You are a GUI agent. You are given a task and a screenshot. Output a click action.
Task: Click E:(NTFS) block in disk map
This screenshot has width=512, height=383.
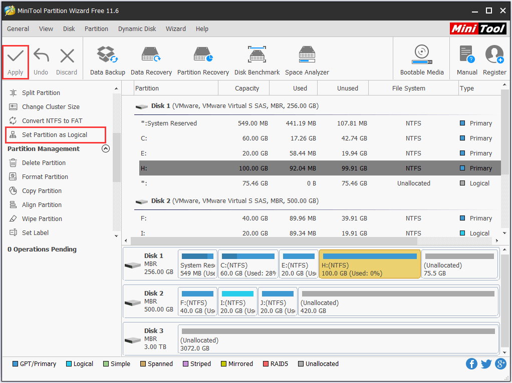[299, 264]
